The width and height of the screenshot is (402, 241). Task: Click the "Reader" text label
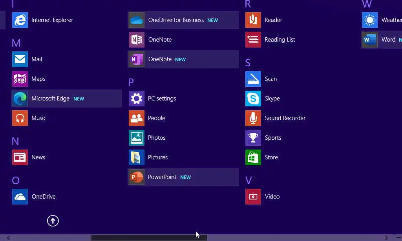tap(273, 20)
